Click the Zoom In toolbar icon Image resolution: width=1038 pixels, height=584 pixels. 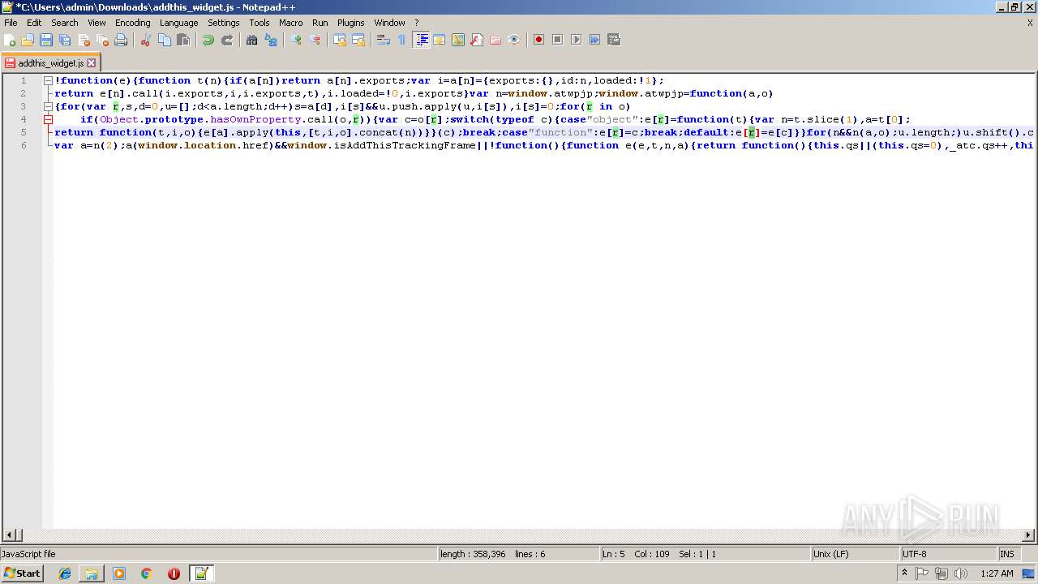tap(296, 40)
